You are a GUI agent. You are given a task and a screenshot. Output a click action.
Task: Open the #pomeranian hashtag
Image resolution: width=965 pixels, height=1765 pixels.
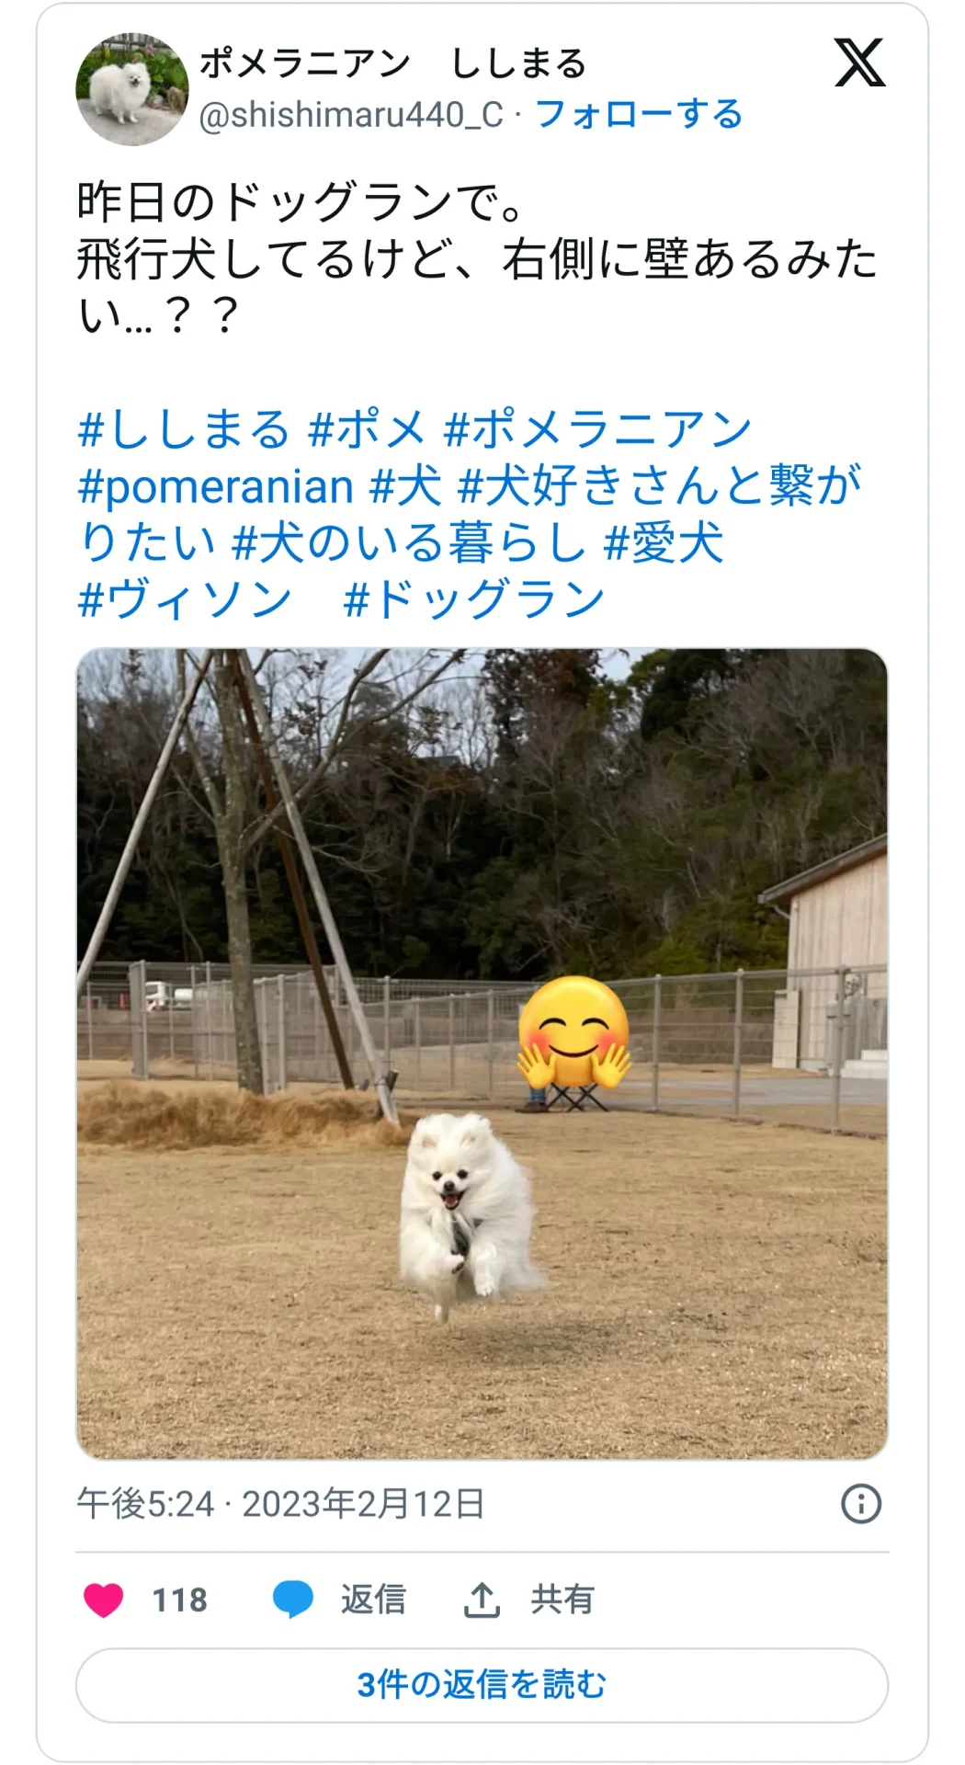[216, 486]
